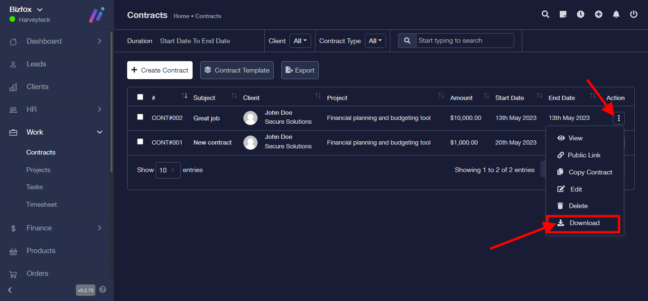Click the search magnifier icon in header
The image size is (648, 301).
(x=546, y=15)
